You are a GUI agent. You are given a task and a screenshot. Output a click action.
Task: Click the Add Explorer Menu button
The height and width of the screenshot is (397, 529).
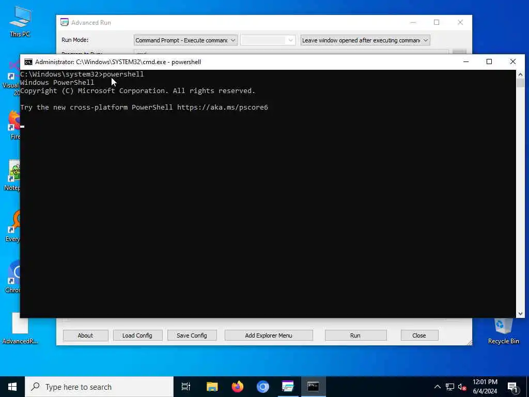(269, 335)
